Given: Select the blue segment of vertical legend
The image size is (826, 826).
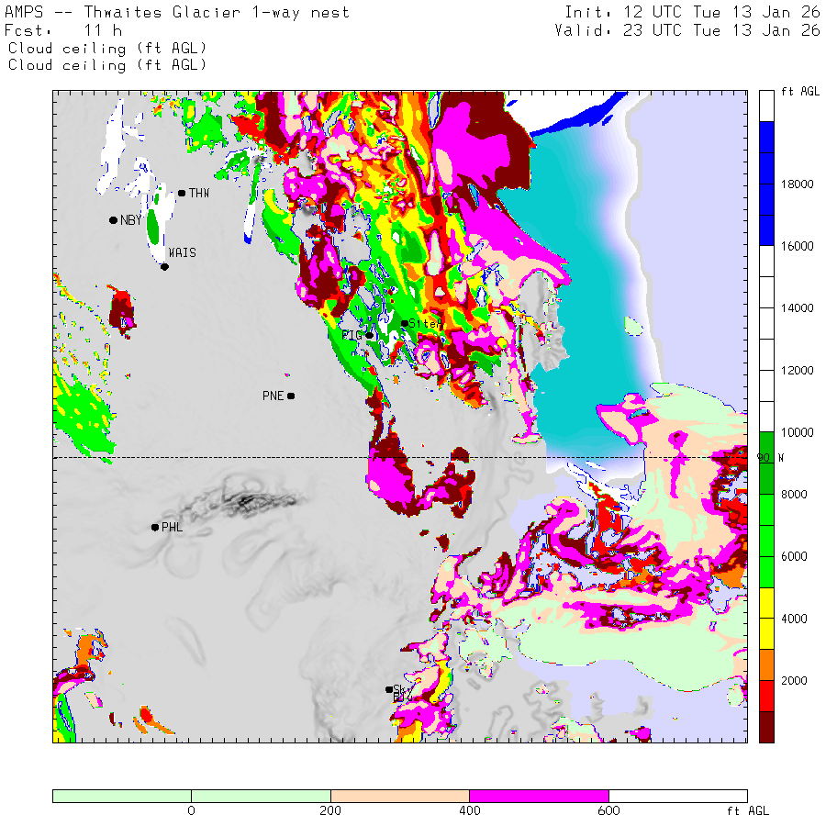Looking at the screenshot, I should pyautogui.click(x=766, y=184).
